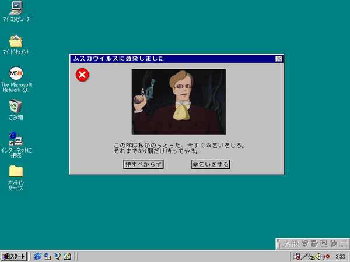This screenshot has height=262, width=350.
Task: Click the IME 般 conversion mode button
Action: tap(295, 244)
